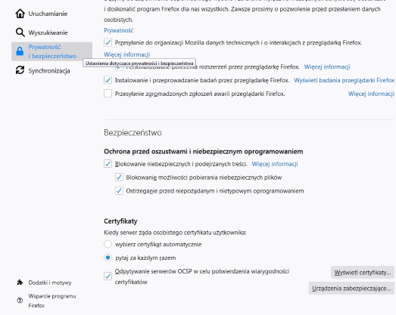The image size is (396, 315).
Task: Open Wyświetl badania przeglądarki Firefox link
Action: click(x=344, y=80)
